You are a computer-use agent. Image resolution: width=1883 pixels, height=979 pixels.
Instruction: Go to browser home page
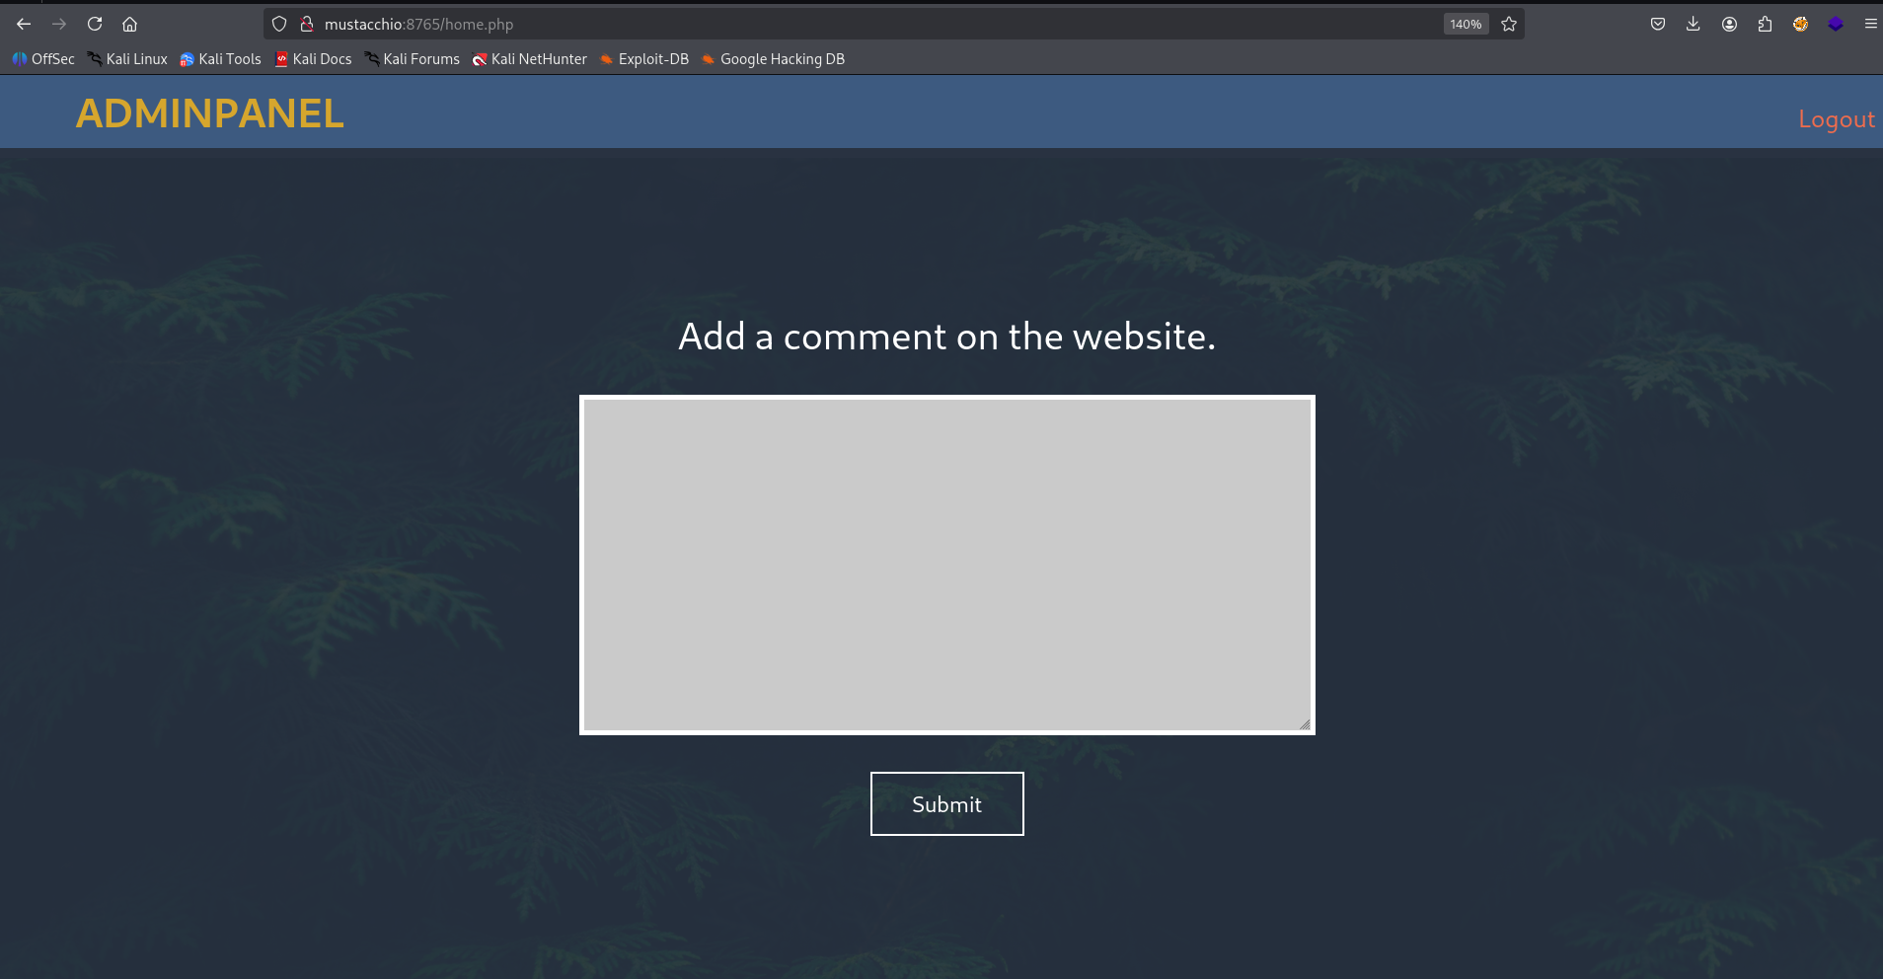tap(131, 24)
